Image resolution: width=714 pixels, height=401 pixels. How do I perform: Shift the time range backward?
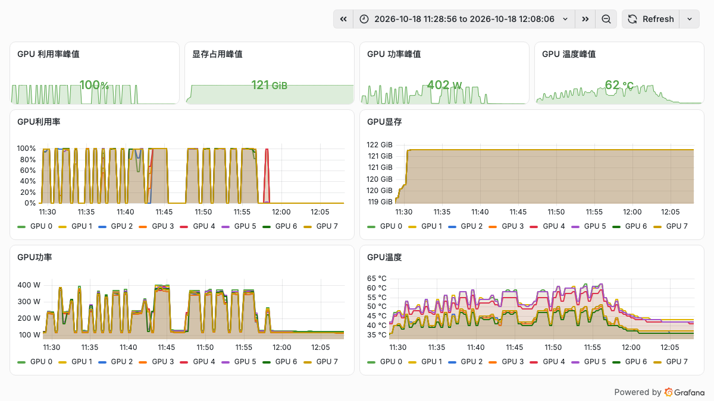[x=343, y=19]
